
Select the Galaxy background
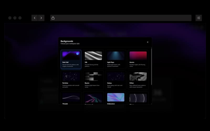pyautogui.click(x=115, y=80)
